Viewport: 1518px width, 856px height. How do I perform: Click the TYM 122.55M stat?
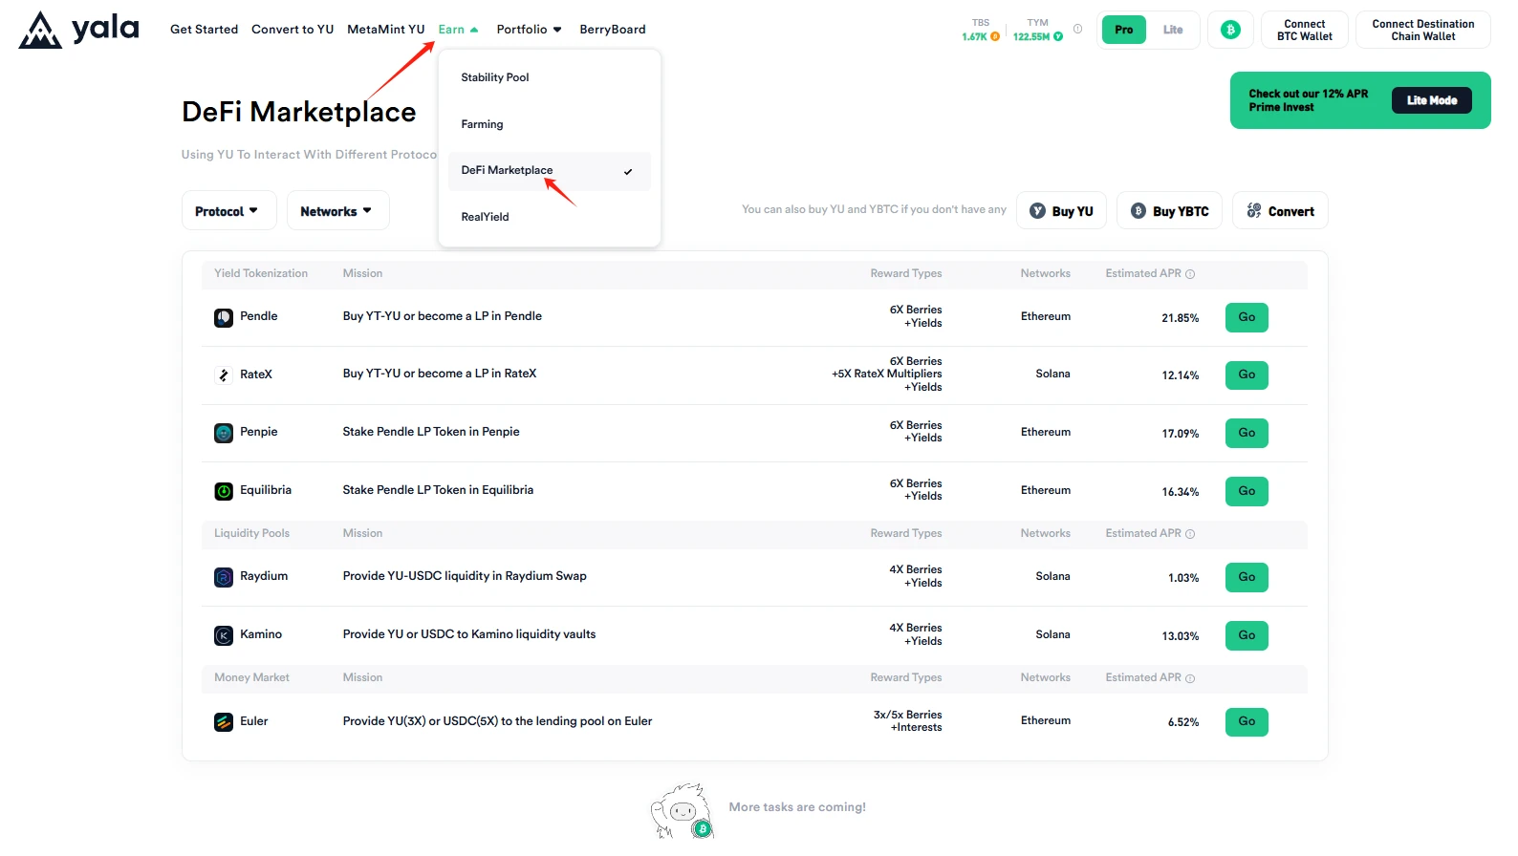coord(1038,30)
